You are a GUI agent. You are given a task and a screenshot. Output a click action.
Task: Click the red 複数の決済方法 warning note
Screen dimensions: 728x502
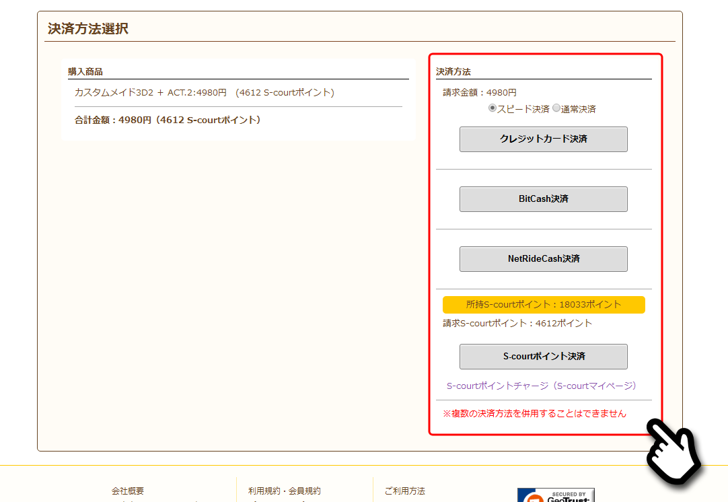534,414
